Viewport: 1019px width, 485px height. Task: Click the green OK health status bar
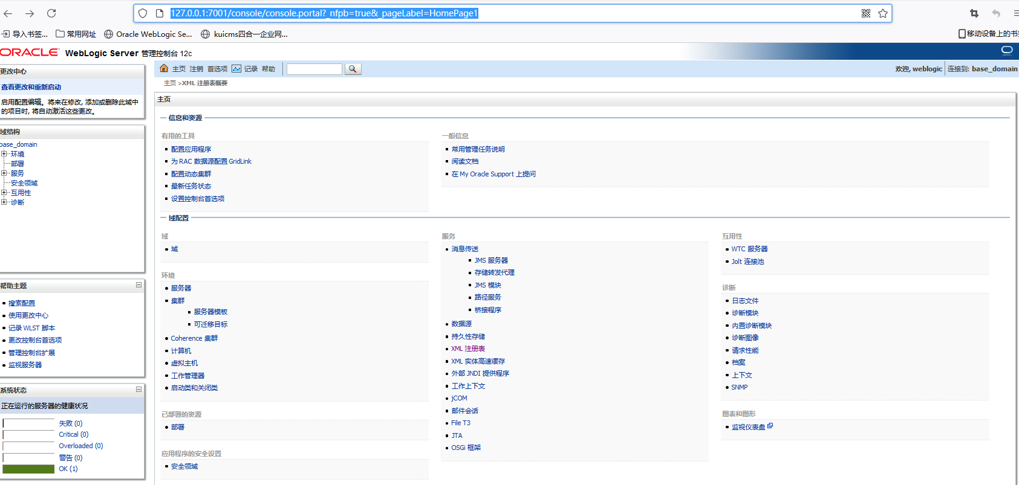coord(28,469)
